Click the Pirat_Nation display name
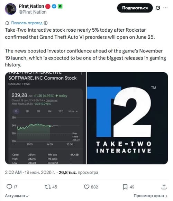Screen dimensions: 173x201 click(31, 6)
